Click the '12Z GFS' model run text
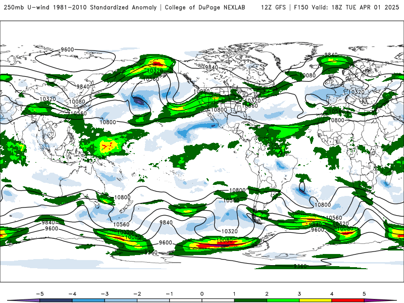The image size is (404, 303). [273, 8]
